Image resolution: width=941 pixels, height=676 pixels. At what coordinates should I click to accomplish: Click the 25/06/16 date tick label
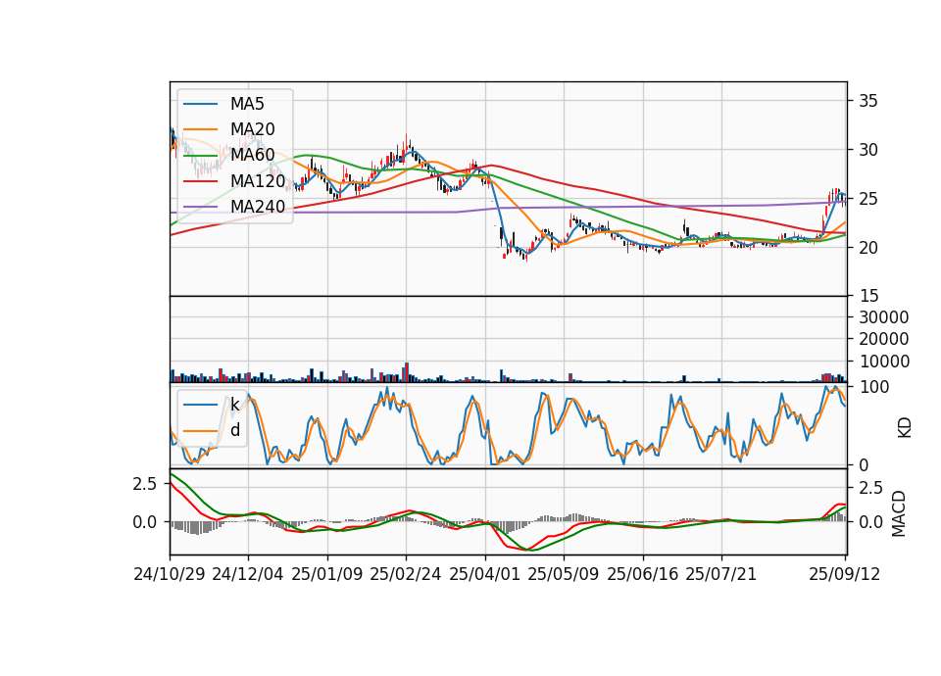643,574
